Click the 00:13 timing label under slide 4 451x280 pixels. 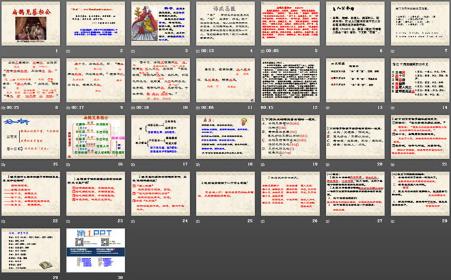pos(211,51)
